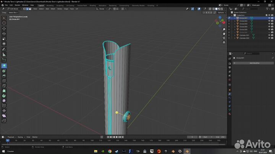Select the Rotate tool
Viewport: 275px width, 154px height.
(x=4, y=34)
